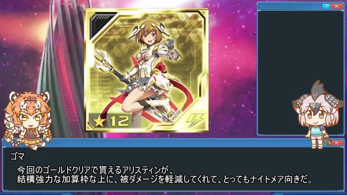The image size is (347, 195).
Task: Click the black corner emblem on card
Action: [x=102, y=25]
